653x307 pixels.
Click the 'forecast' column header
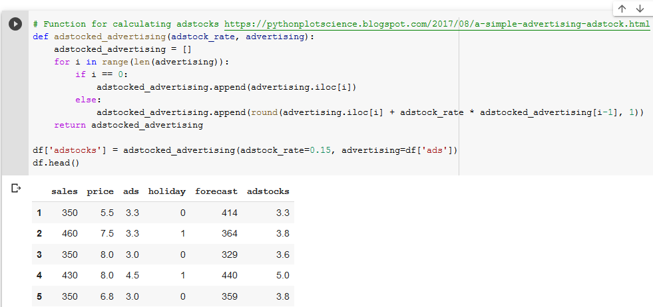[216, 192]
